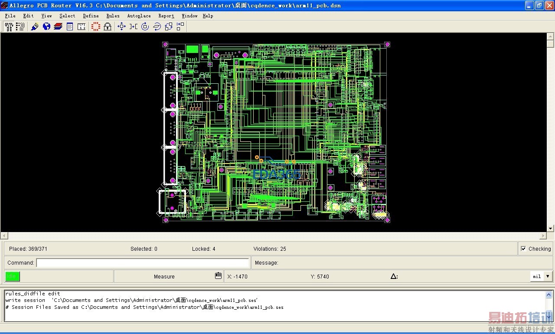Open the Define menu
Screen dimensions: 555x334
91,16
